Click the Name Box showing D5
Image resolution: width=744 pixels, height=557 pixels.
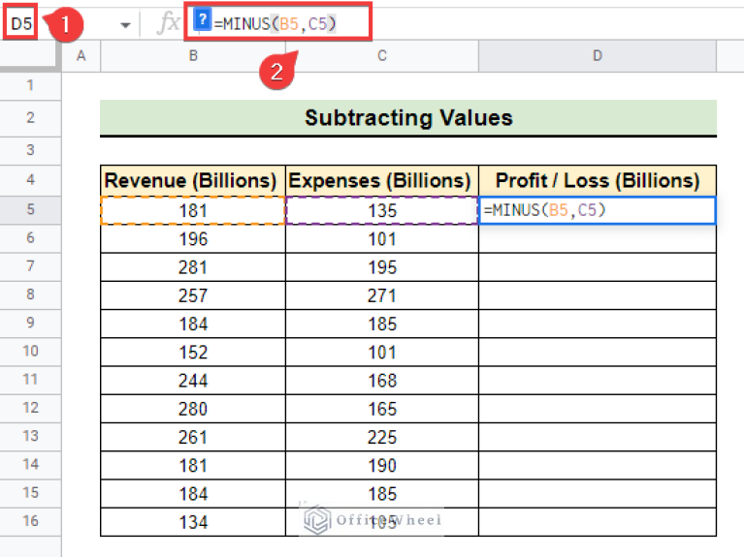click(22, 23)
